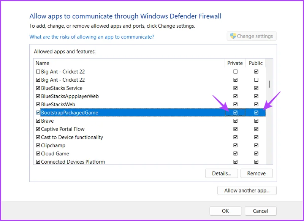This screenshot has height=221, width=304.
Task: Select the BlueStacksAppplayerWeb row text
Action: tap(70, 96)
